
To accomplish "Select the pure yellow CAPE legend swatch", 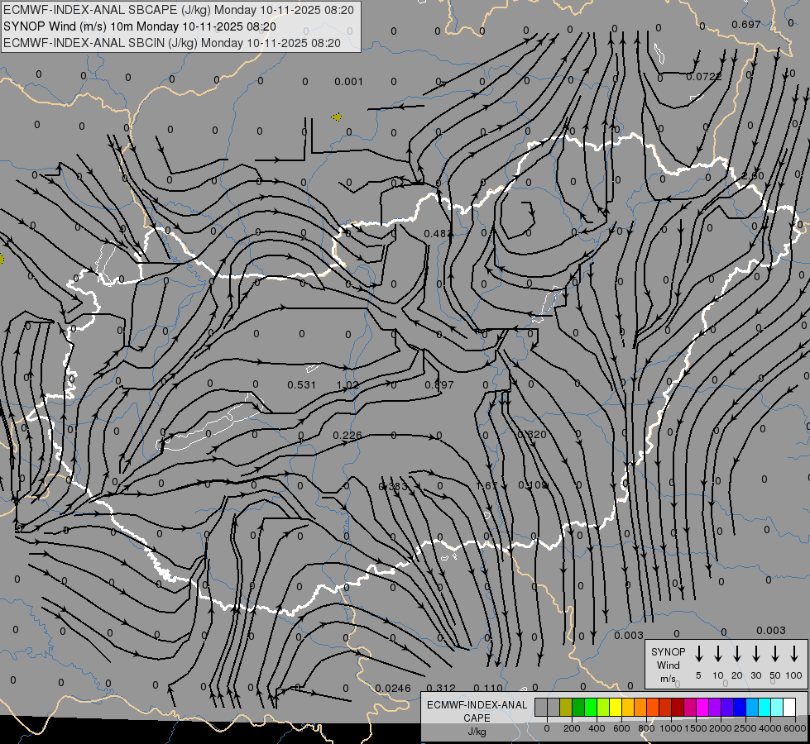I will pyautogui.click(x=616, y=707).
